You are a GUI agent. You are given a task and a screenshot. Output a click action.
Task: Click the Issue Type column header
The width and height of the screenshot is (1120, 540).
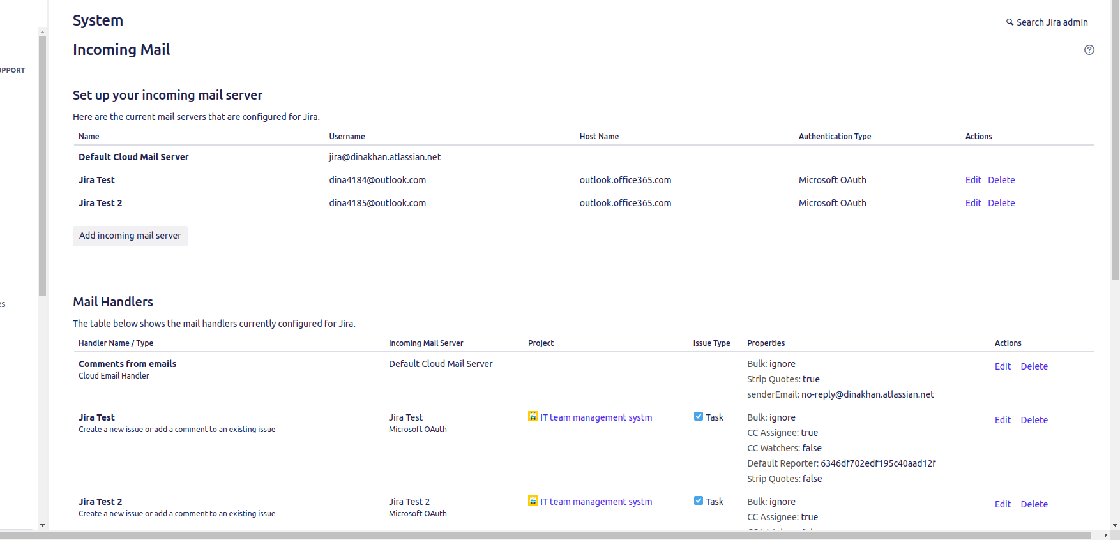[x=711, y=343]
